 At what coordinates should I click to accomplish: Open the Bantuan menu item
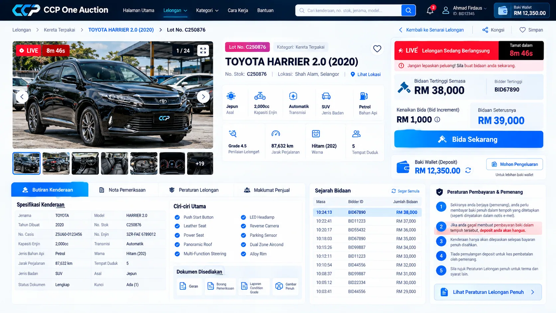(x=265, y=10)
